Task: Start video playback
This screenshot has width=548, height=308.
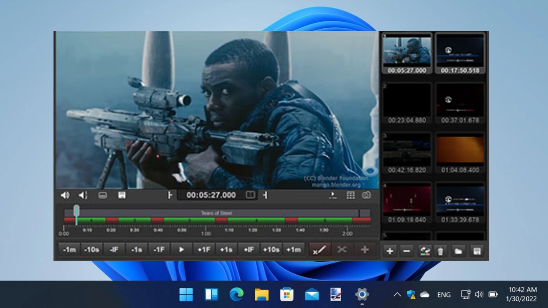Action: (182, 249)
